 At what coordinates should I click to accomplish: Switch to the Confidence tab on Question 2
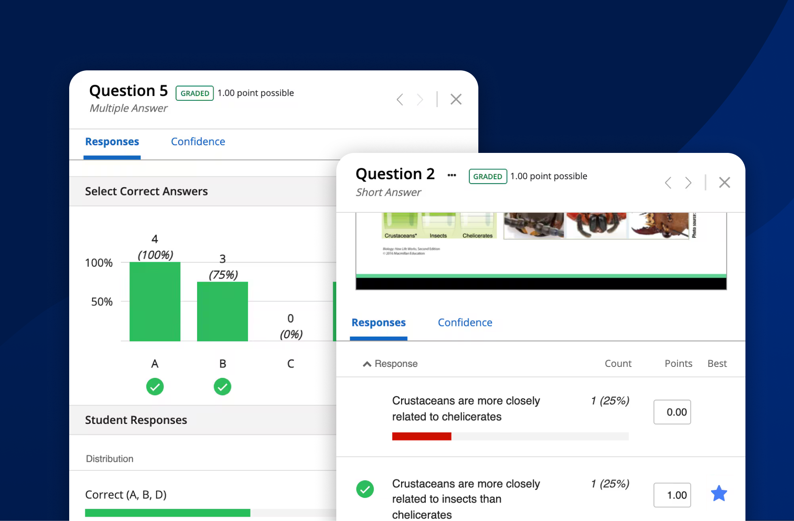465,322
